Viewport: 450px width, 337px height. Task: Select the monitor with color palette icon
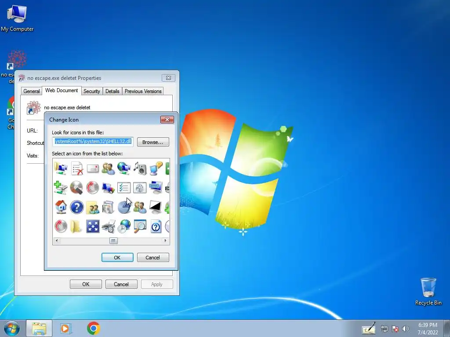[108, 188]
